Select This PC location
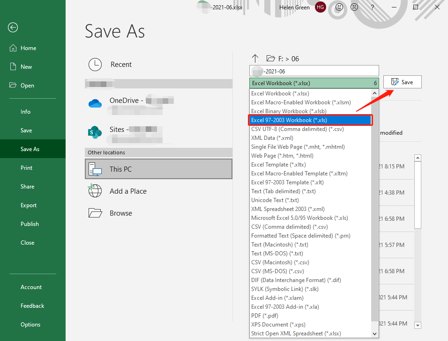 click(x=158, y=169)
